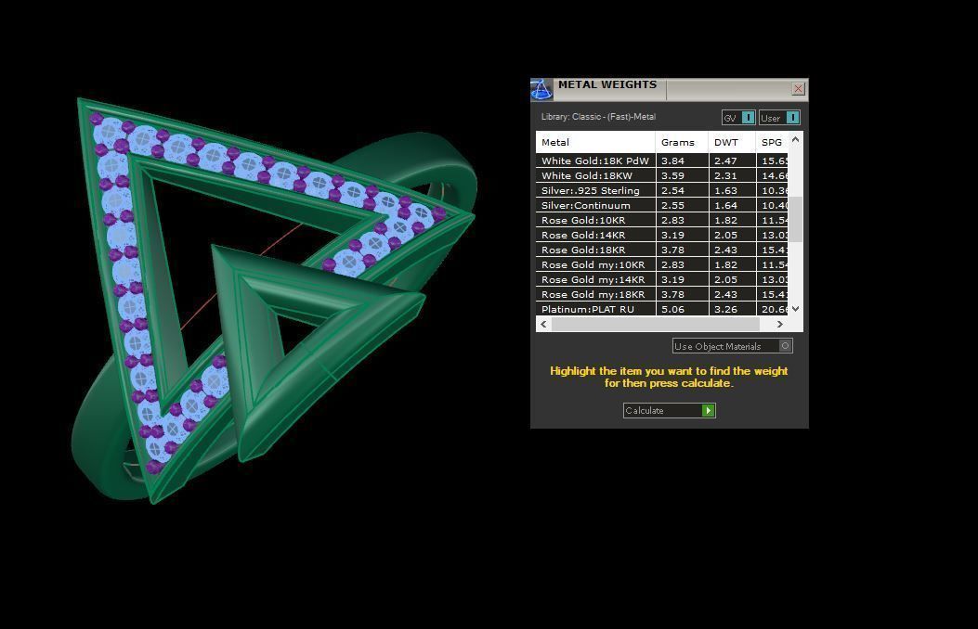Click the scroll-left arrow below the table
978x629 pixels.
(x=544, y=325)
